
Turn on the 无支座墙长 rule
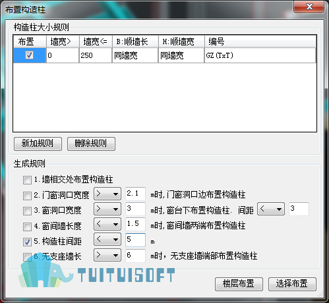tap(27, 257)
